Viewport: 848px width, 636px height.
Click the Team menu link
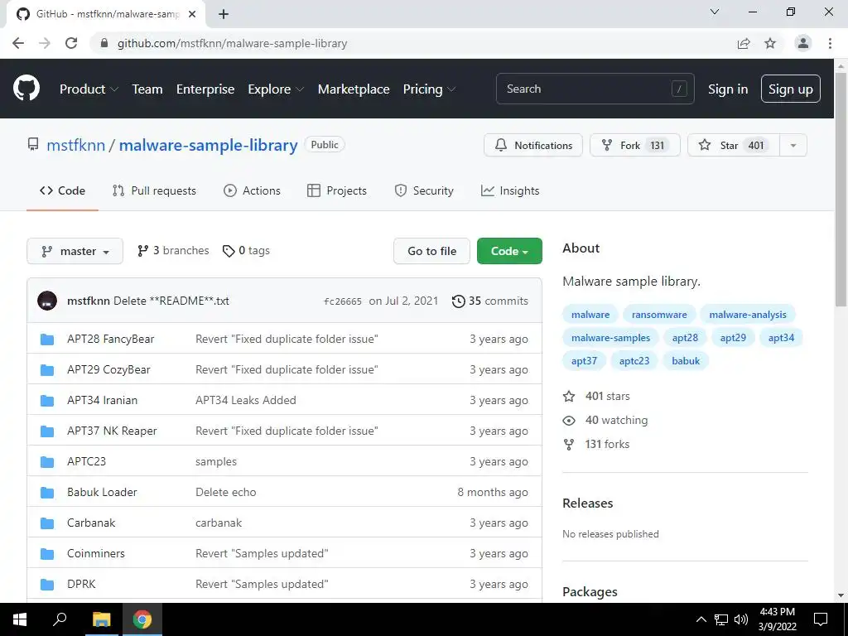(x=147, y=89)
